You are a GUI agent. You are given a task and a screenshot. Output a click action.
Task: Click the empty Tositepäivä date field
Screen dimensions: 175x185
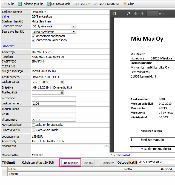(46, 93)
